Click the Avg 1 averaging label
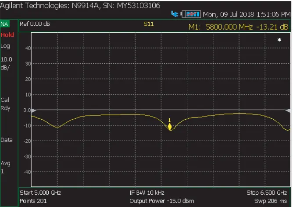 [5, 167]
